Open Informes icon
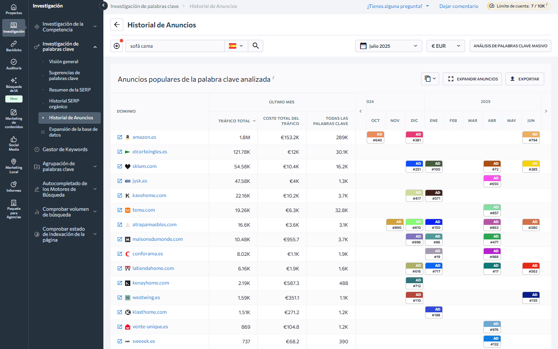This screenshot has height=349, width=558. click(14, 187)
